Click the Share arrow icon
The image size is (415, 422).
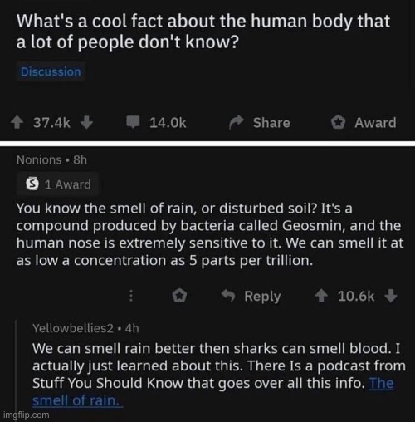click(x=237, y=122)
